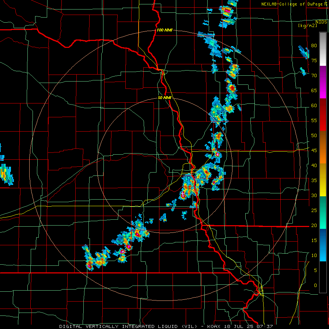The height and width of the screenshot is (329, 329).
Task: Click the black bottom segment of the color bar
Action: point(323,277)
